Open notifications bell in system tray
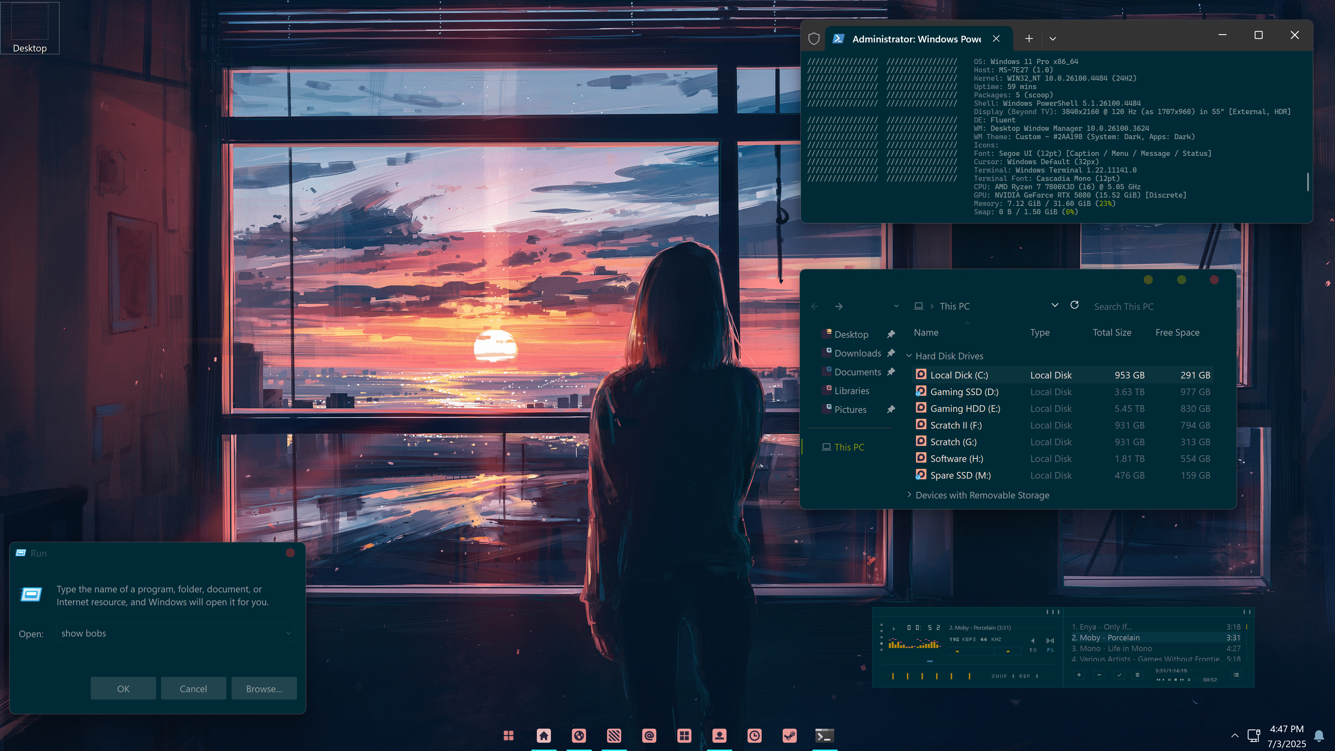Screen dimensions: 1335x751 coord(1319,735)
